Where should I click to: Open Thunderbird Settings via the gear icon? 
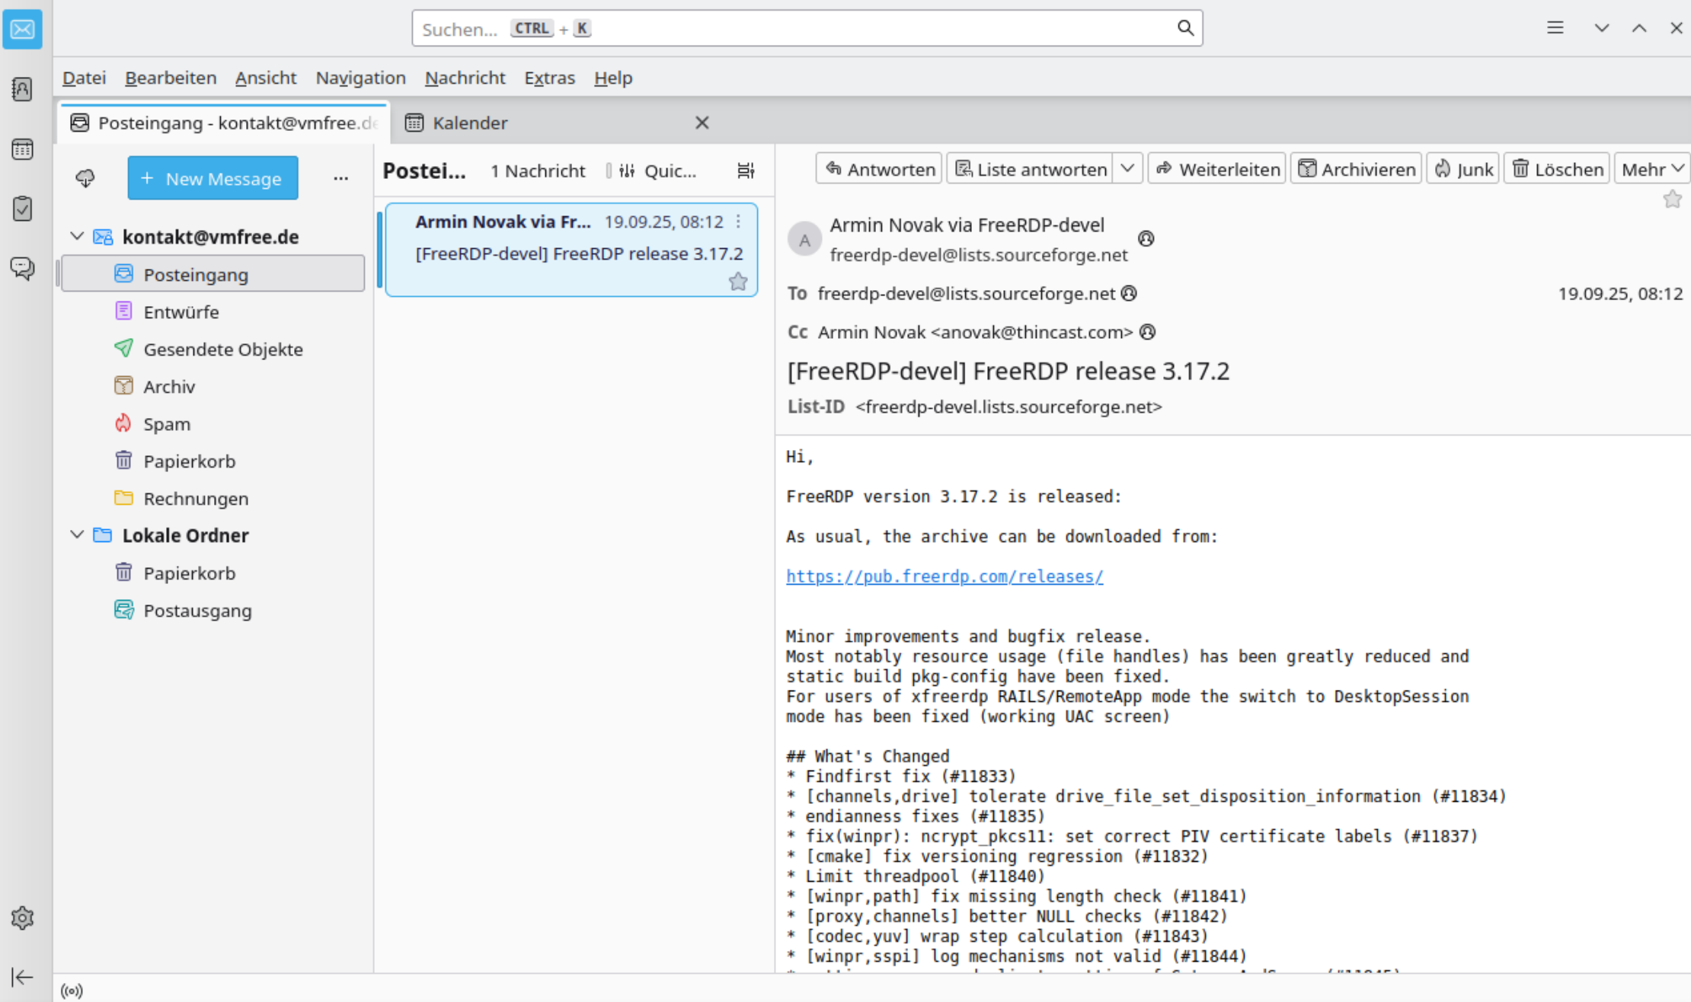coord(22,917)
